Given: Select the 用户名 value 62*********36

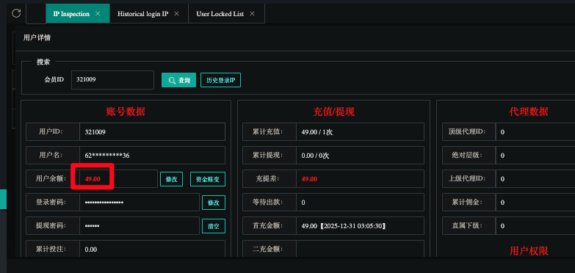Looking at the screenshot, I should pos(107,156).
